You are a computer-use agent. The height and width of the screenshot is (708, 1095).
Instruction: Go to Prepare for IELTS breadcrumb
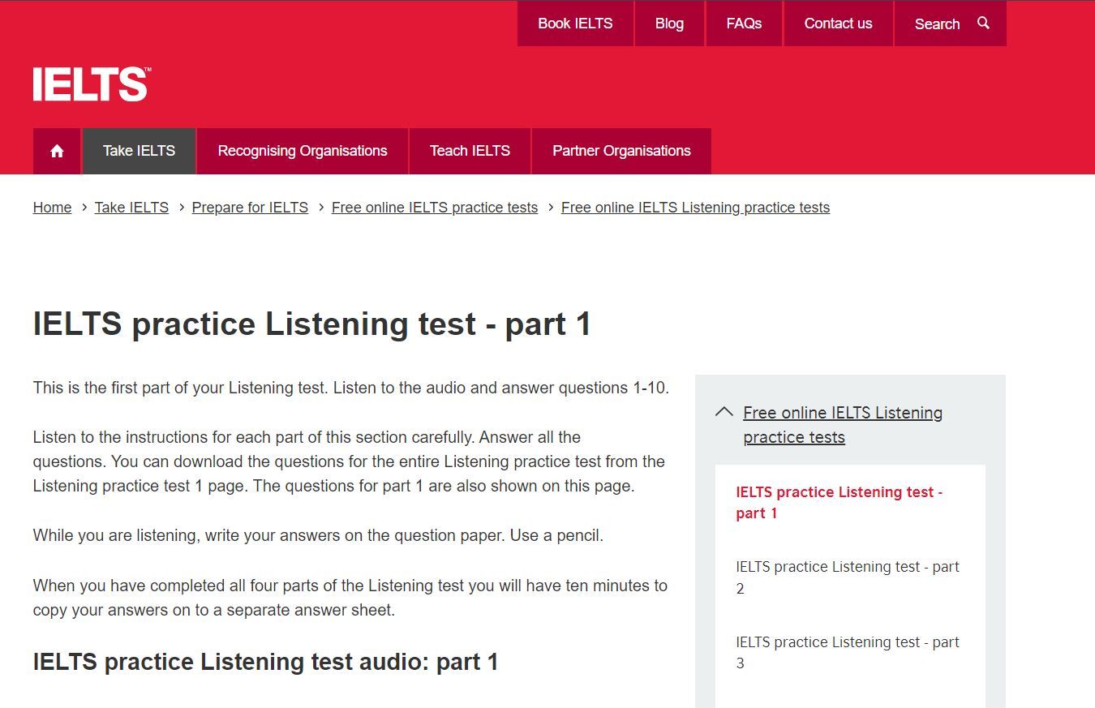250,208
